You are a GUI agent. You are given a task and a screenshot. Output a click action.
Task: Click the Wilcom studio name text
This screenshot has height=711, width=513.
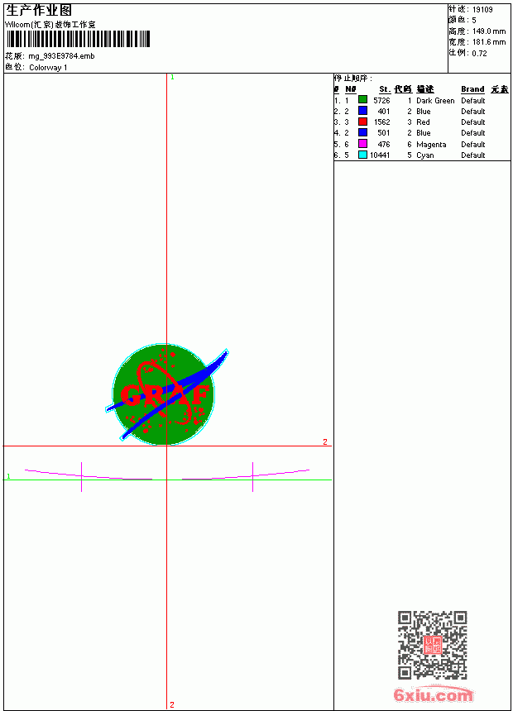(50, 25)
